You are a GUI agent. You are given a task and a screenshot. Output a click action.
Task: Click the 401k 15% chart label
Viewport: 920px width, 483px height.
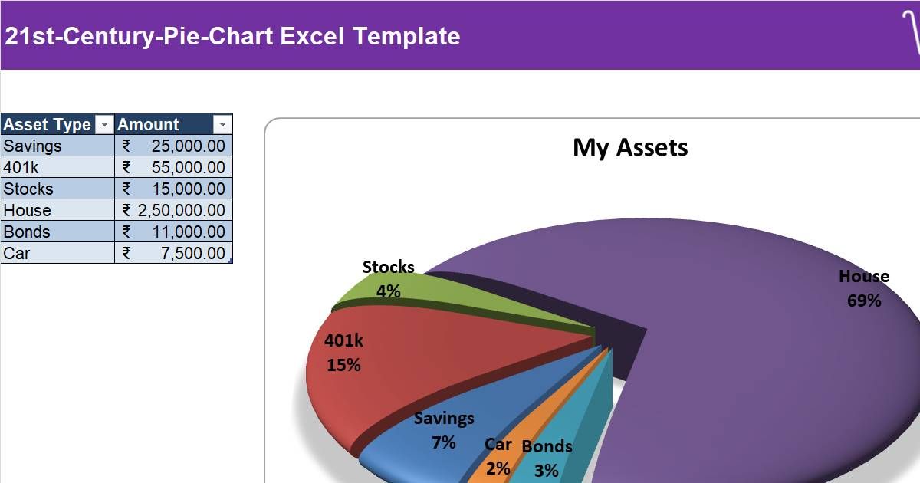344,353
